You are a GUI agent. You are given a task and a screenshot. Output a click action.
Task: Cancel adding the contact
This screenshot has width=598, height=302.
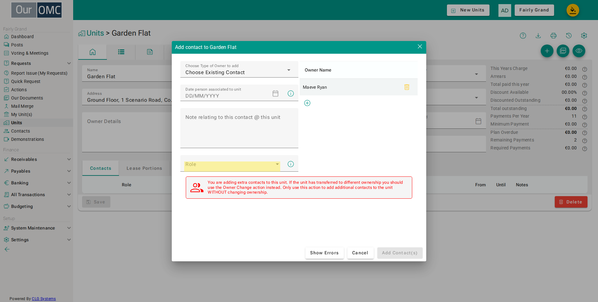tap(360, 253)
